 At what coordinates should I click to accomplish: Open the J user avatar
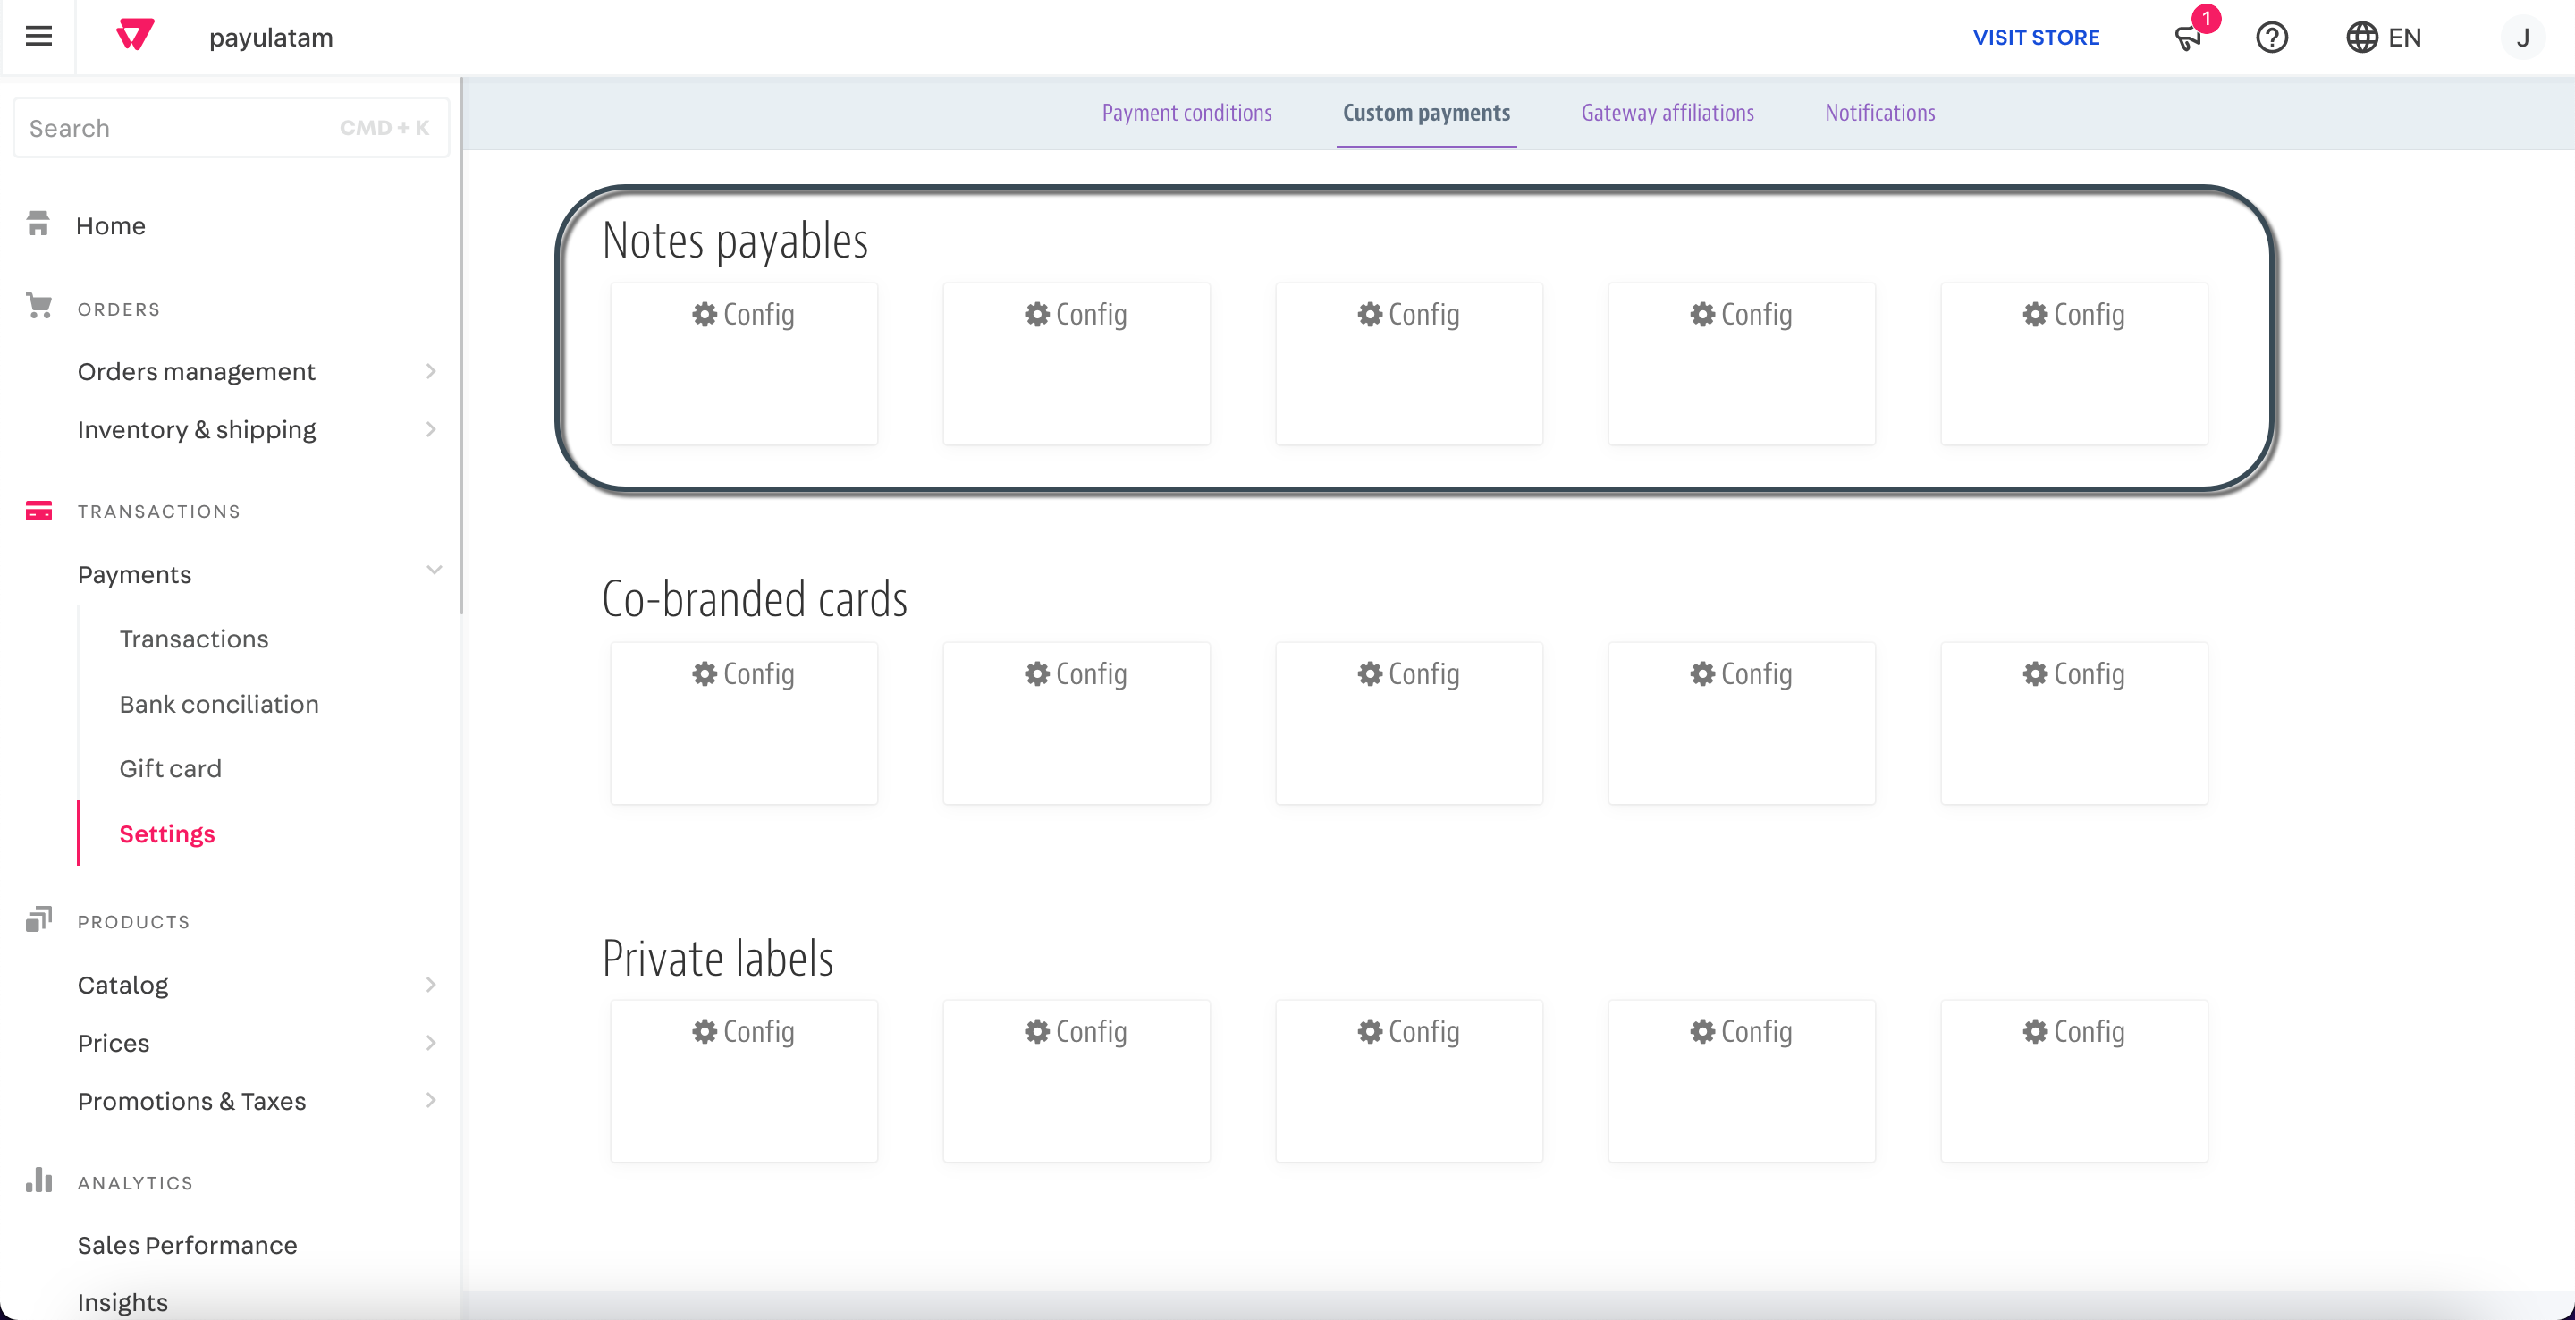click(2522, 38)
